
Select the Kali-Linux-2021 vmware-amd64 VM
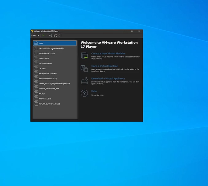(51, 48)
